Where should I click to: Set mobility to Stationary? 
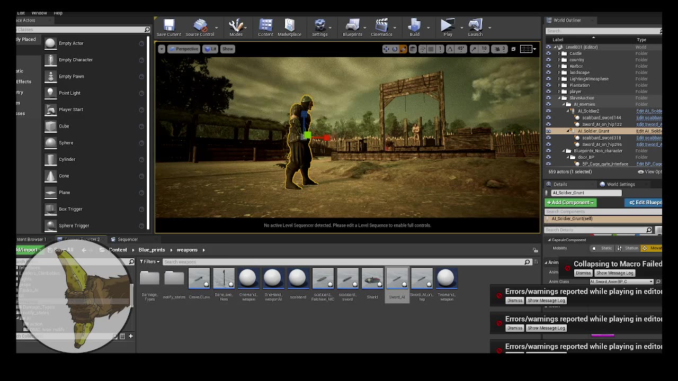click(628, 248)
